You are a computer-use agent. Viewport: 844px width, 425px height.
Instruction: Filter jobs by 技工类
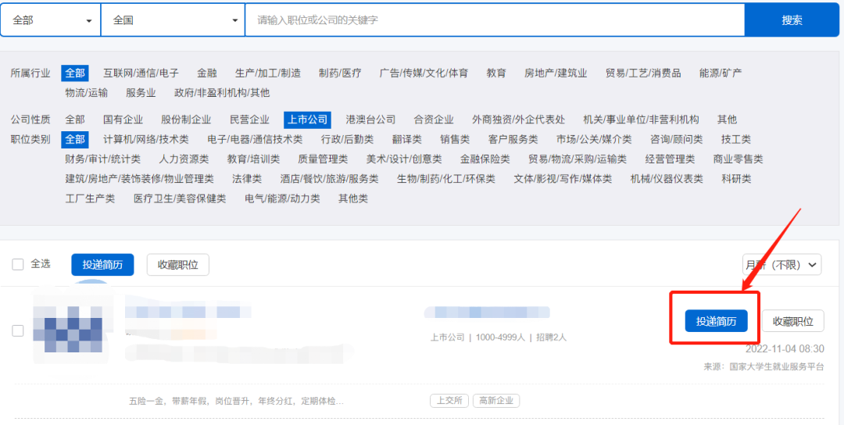(736, 139)
